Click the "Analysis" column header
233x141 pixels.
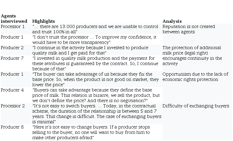(x=172, y=21)
